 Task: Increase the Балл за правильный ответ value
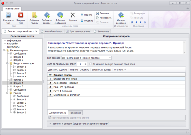coord(85,63)
